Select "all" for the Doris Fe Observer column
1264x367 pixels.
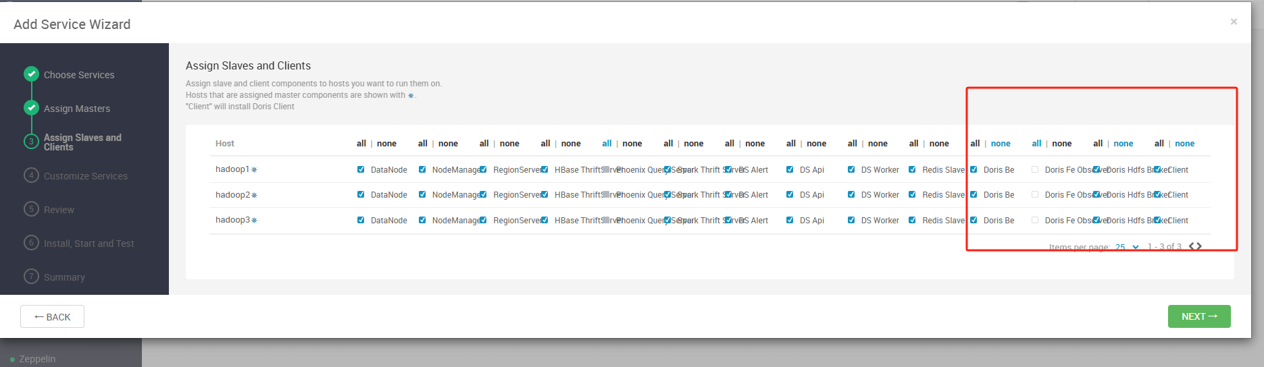point(1036,144)
